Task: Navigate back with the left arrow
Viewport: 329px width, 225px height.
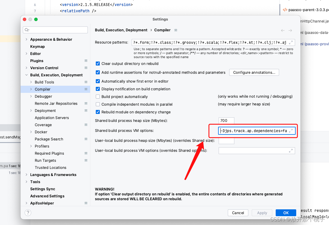Action: [283, 30]
